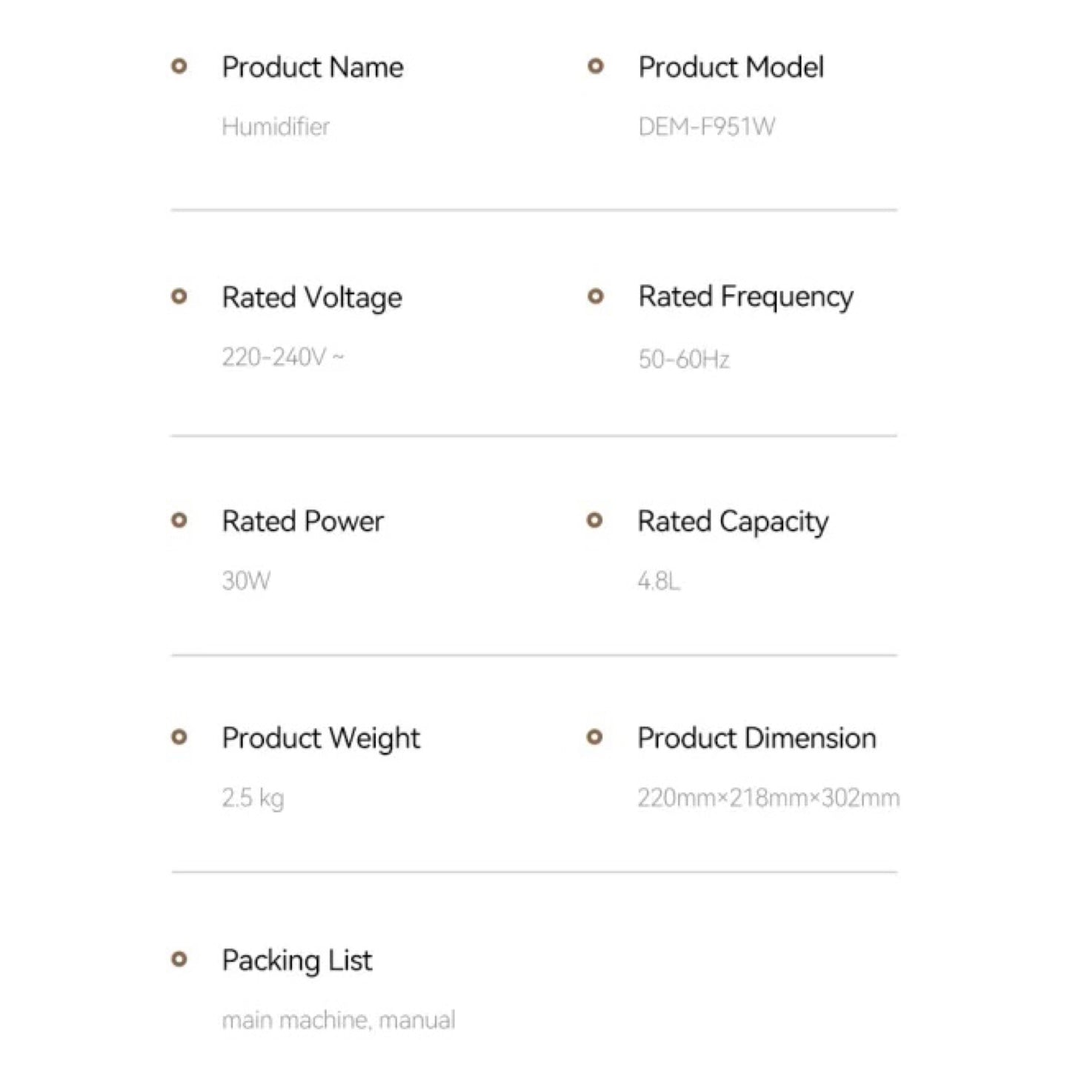Click the bullet next to Rated Voltage
The width and height of the screenshot is (1067, 1067).
coord(179,297)
